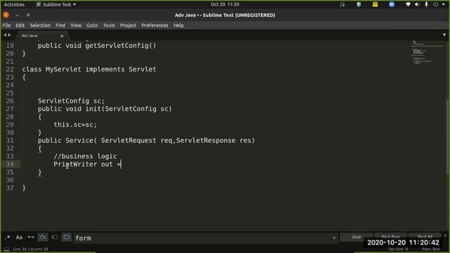
Task: Click the microphone indicator icon
Action: click(x=426, y=4)
